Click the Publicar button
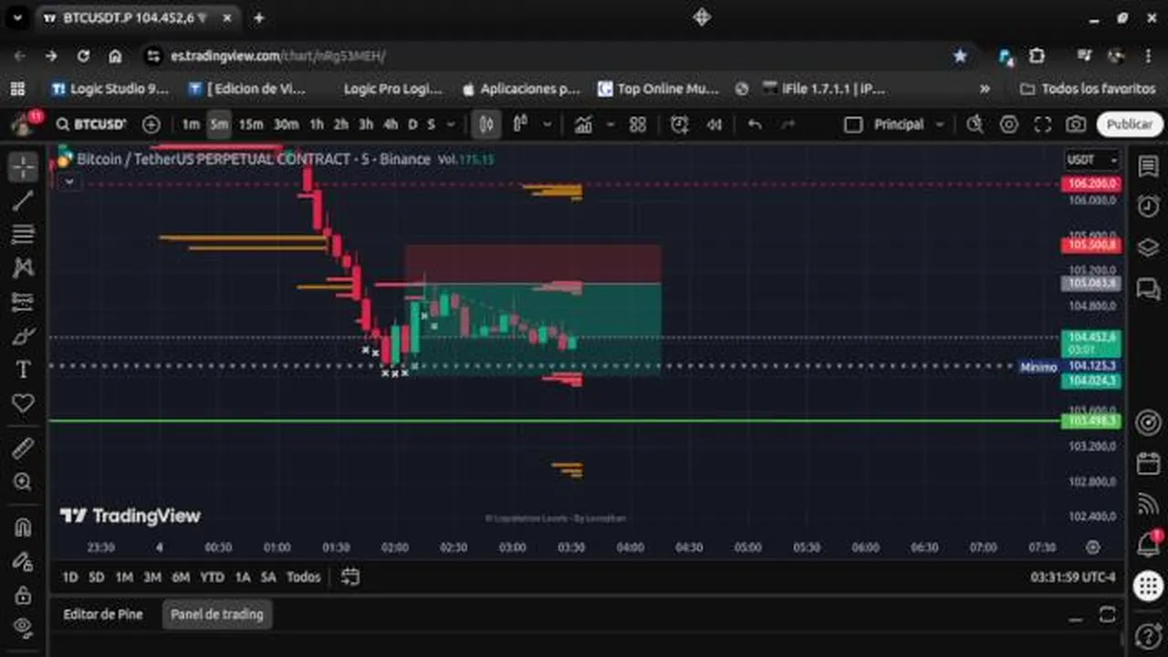This screenshot has height=657, width=1168. pos(1130,125)
